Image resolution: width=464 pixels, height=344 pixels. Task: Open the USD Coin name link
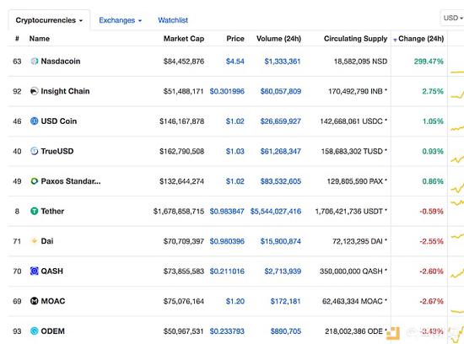[59, 121]
